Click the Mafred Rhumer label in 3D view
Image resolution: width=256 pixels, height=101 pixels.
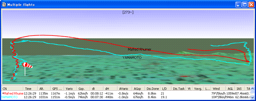[139, 49]
